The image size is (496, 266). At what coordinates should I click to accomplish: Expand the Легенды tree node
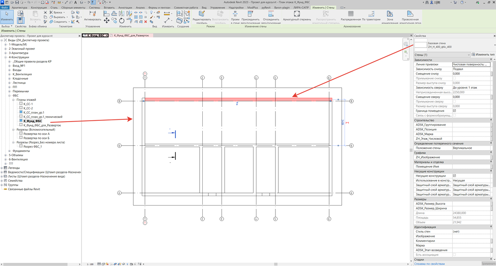(x=1, y=168)
